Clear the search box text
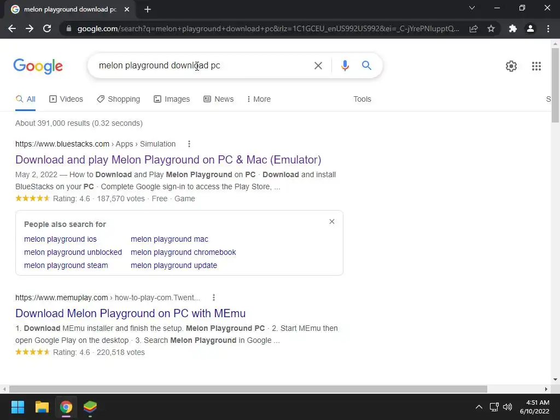The image size is (560, 420). point(318,66)
